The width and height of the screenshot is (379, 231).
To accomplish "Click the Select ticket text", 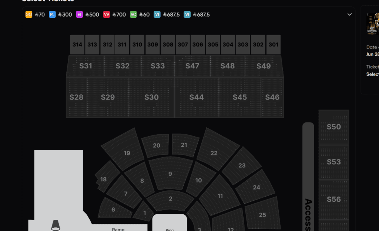I will pos(372,74).
